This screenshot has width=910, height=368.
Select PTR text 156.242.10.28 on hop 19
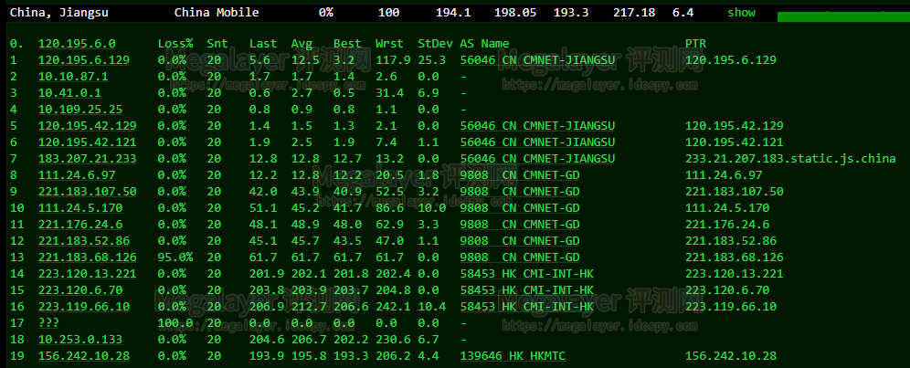coord(731,356)
